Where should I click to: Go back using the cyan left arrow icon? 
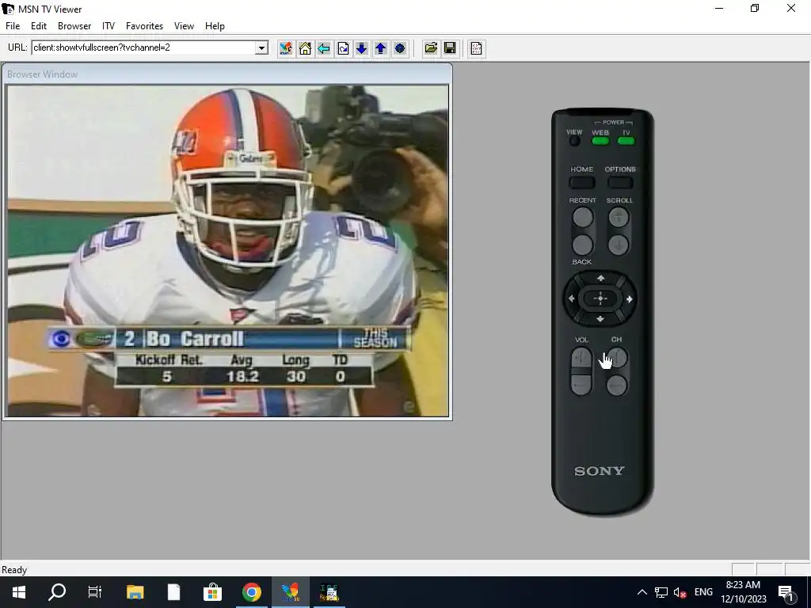(x=324, y=48)
